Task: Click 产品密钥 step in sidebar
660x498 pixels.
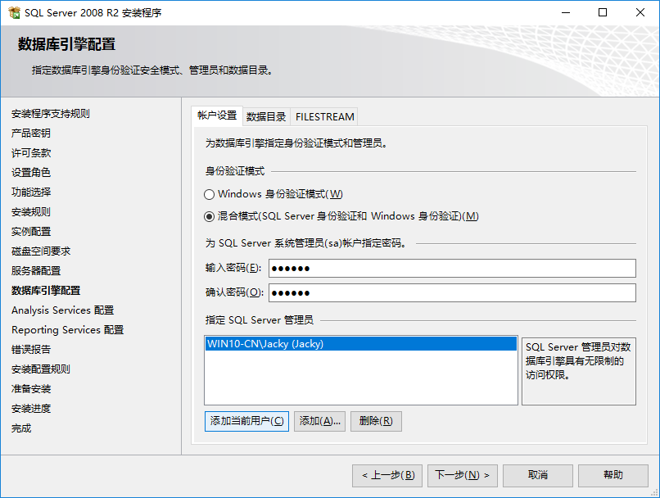Action: point(31,133)
